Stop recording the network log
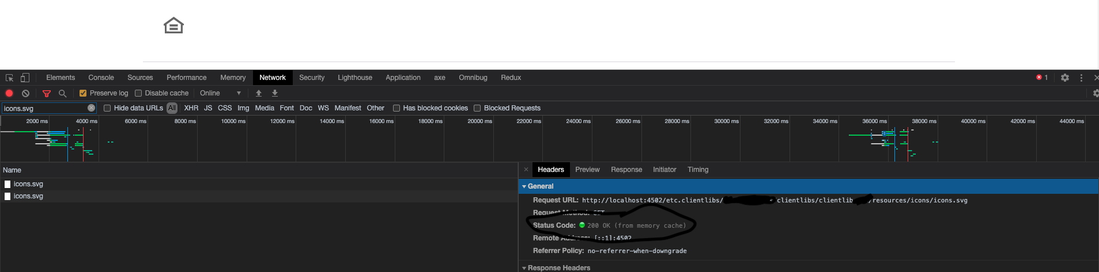This screenshot has width=1099, height=272. click(x=9, y=93)
